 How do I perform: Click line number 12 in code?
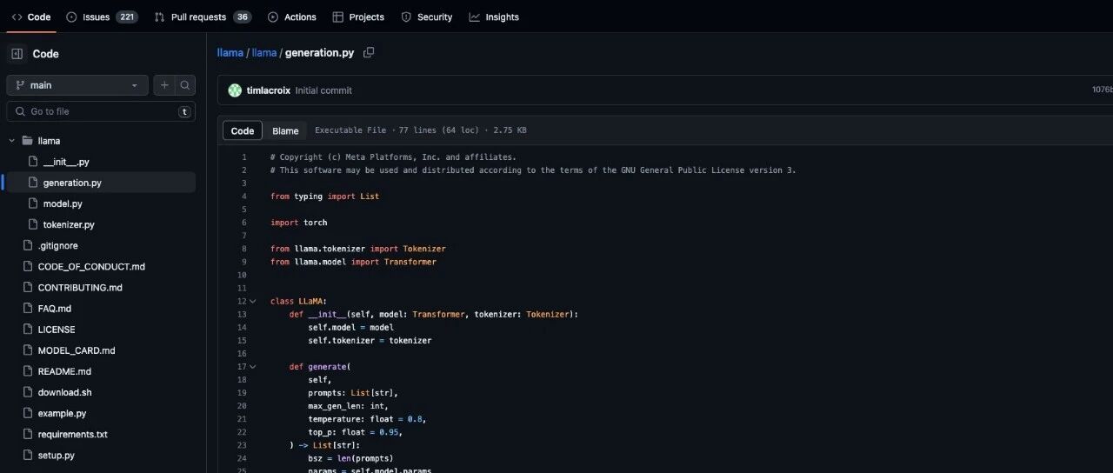coord(242,301)
